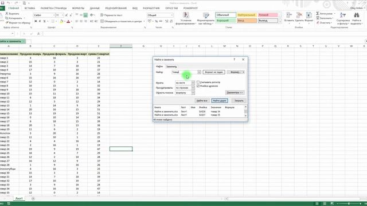Click the Save icon in quick access toolbar
This screenshot has width=367, height=206.
[2, 3]
